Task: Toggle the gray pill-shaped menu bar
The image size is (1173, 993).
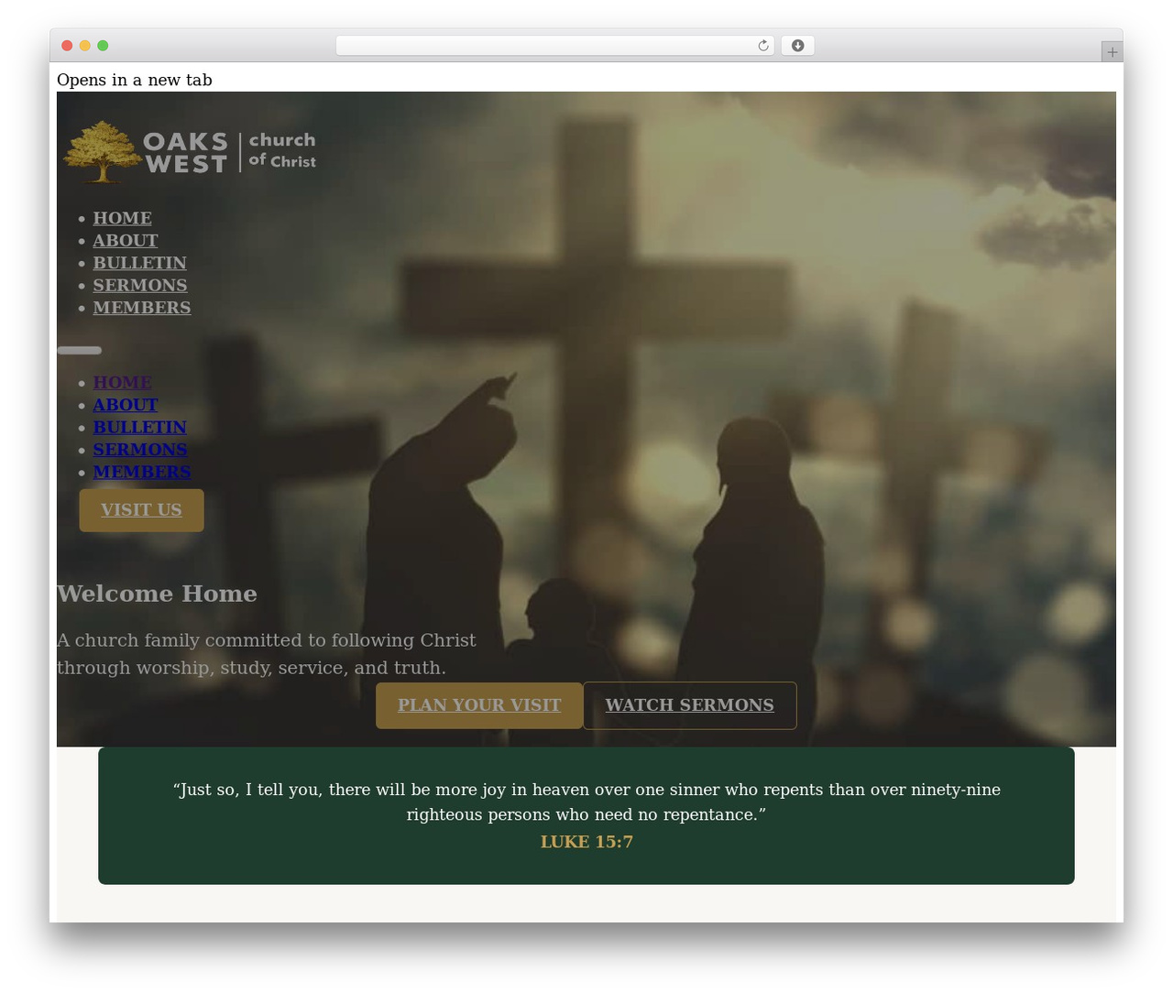Action: (x=80, y=350)
